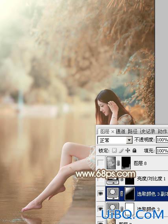168x224 pixels.
Task: Toggle lock all padlock icon
Action: [x=134, y=150]
